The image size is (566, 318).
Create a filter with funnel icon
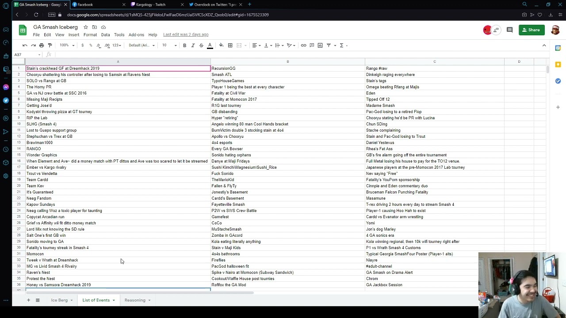pos(329,45)
